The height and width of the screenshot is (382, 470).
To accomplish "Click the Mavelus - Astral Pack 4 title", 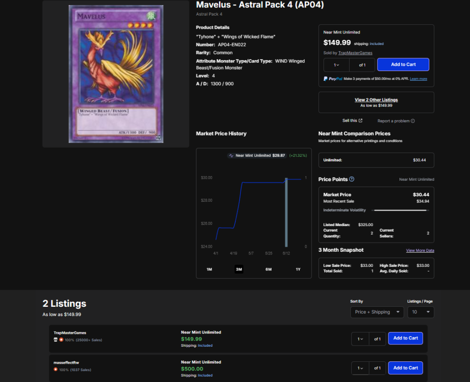I will pos(260,5).
